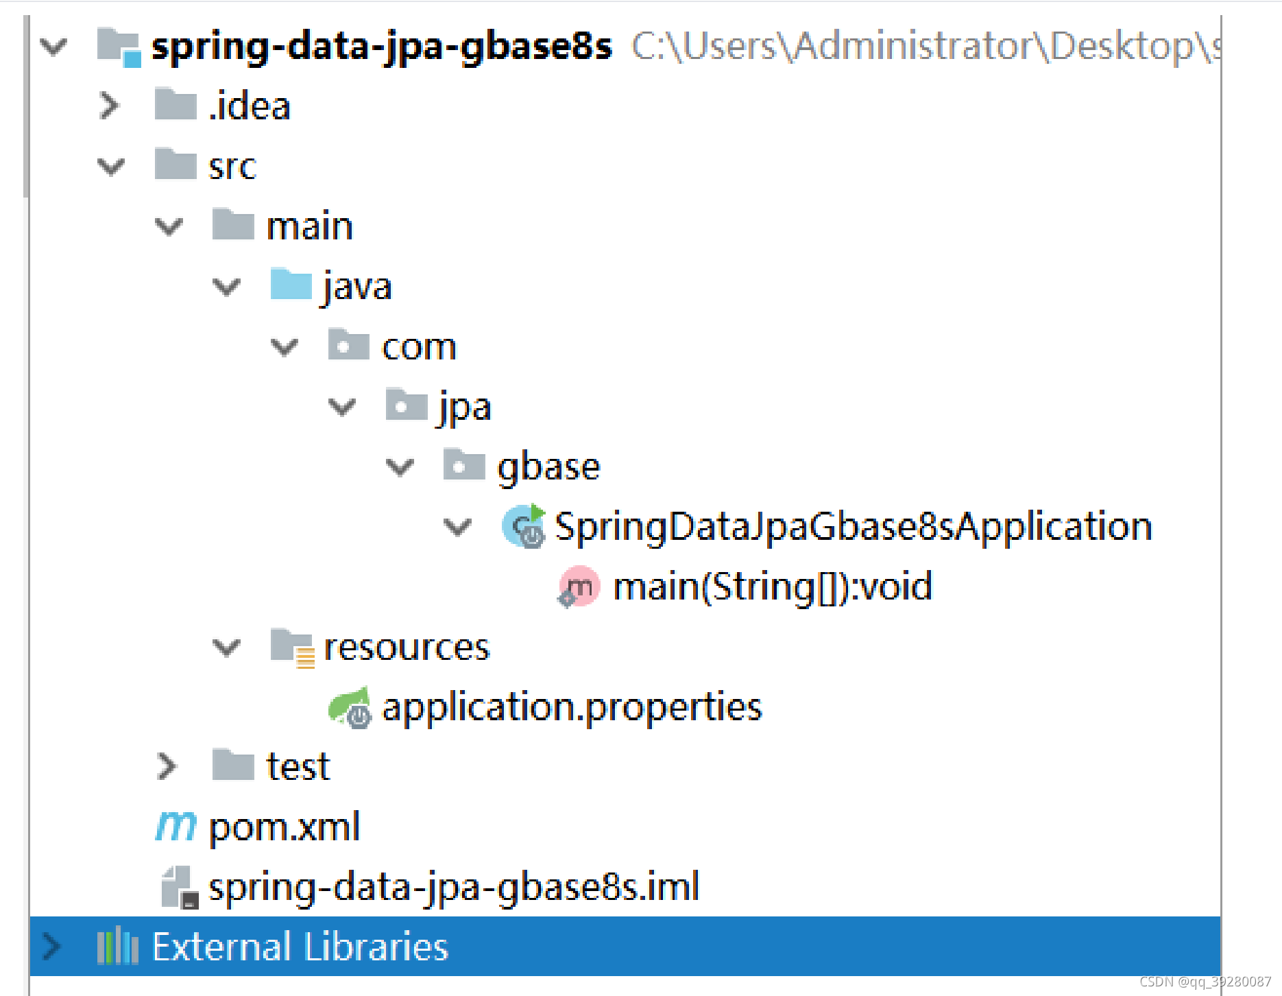This screenshot has height=996, width=1282.
Task: Click the application.properties Spring leaf icon
Action: tap(350, 707)
